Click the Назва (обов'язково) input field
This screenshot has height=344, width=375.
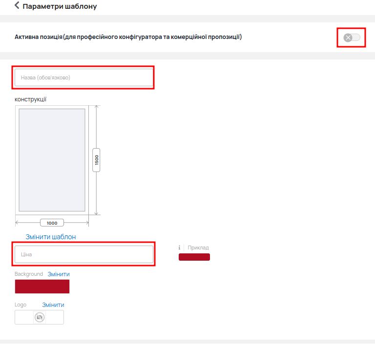[84, 77]
